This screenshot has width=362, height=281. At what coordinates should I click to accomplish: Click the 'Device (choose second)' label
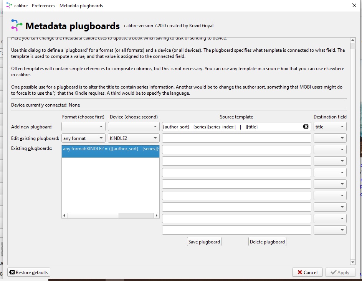click(x=134, y=117)
